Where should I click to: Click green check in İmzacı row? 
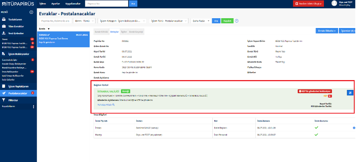click(x=316, y=127)
